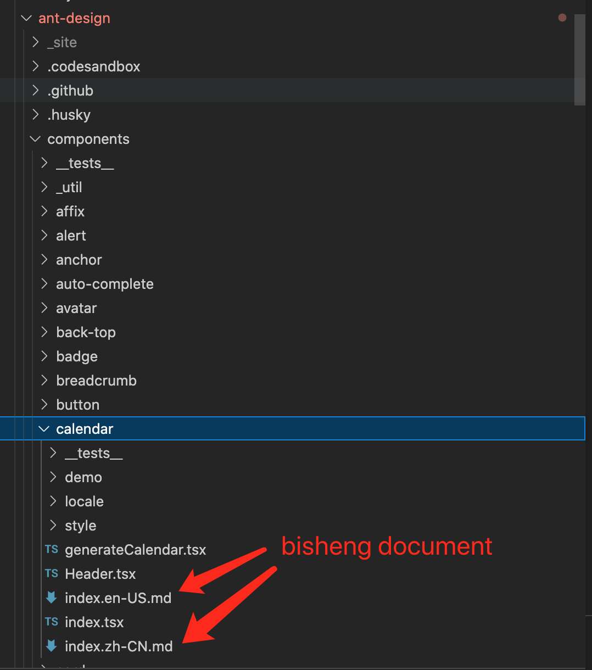This screenshot has height=670, width=592.
Task: Collapse the ant-design root folder chevron
Action: (26, 18)
